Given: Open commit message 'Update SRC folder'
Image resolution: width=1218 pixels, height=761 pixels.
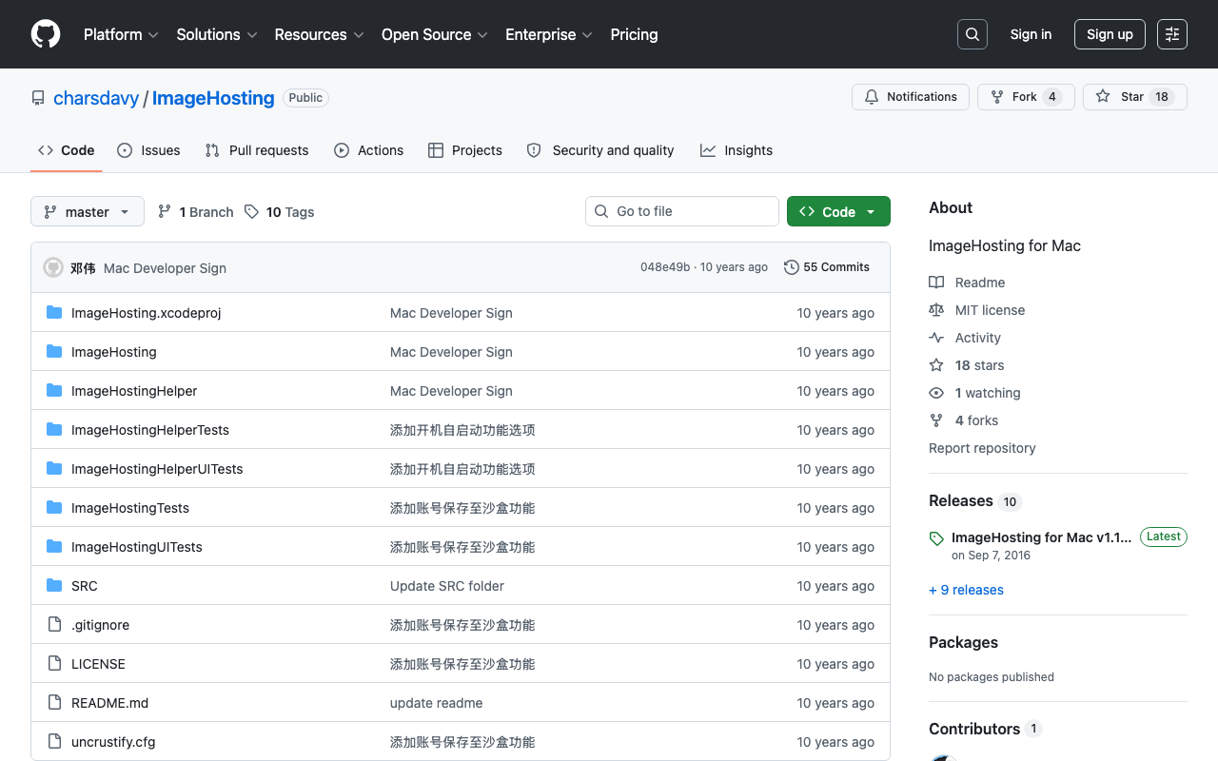Looking at the screenshot, I should click(x=447, y=586).
